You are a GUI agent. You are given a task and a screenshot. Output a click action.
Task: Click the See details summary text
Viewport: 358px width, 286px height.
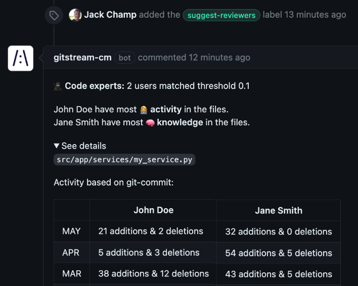pos(84,146)
